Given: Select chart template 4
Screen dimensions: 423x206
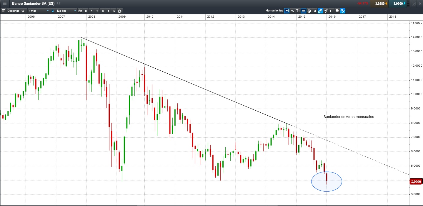Looking at the screenshot, I should (109, 11).
